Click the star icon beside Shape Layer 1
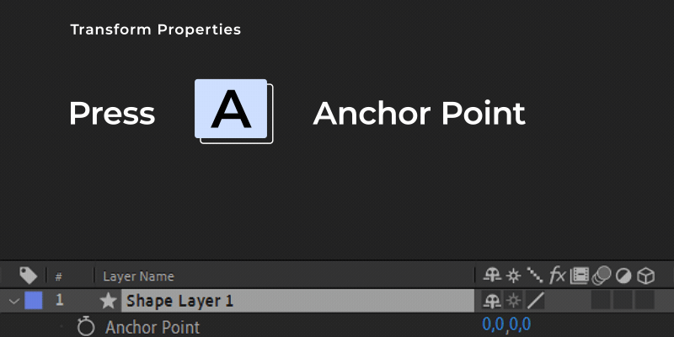The image size is (674, 337). [x=108, y=301]
